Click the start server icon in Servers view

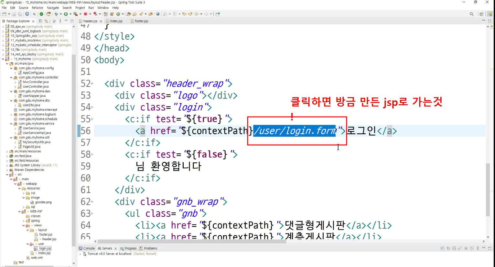pyautogui.click(x=454, y=248)
